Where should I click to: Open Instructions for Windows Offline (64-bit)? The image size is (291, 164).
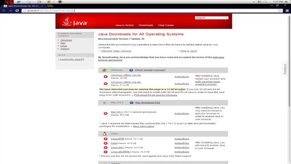[182, 84]
